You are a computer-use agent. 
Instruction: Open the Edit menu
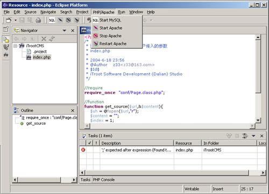[x=17, y=12]
